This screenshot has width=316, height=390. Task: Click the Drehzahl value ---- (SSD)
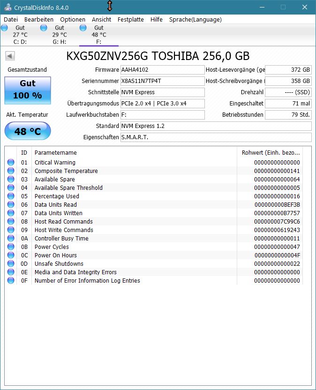coord(288,92)
